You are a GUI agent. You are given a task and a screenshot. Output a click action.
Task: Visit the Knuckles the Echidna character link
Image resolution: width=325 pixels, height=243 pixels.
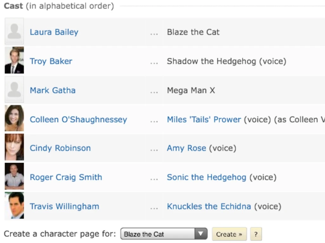pyautogui.click(x=209, y=206)
